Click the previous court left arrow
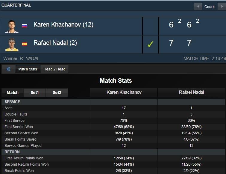This screenshot has height=174, width=226. (198, 7)
